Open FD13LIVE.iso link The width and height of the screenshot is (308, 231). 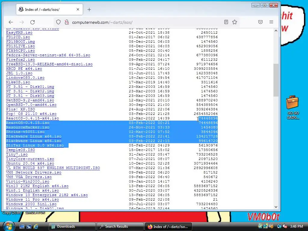(x=20, y=46)
